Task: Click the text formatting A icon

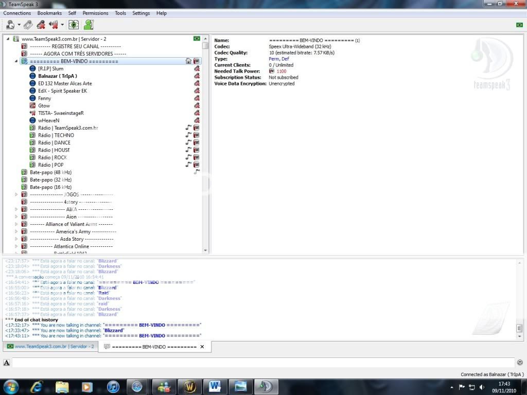Action: [7, 363]
